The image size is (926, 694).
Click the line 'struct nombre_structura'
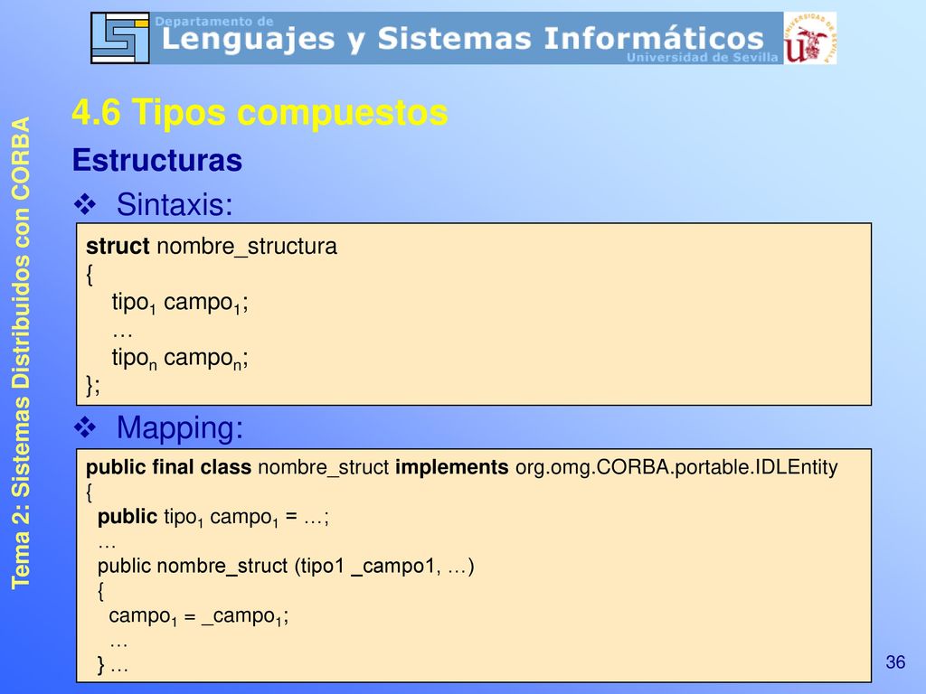point(212,246)
